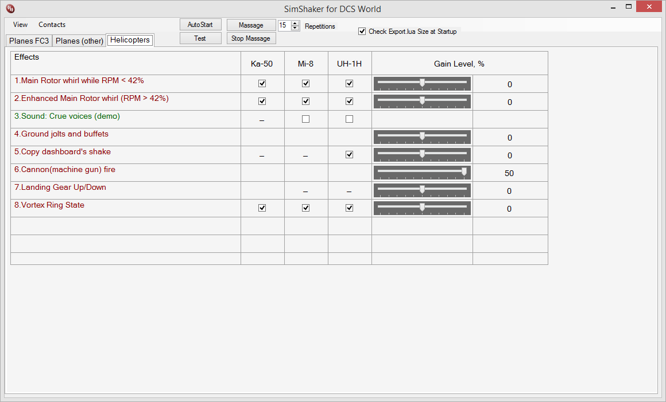Viewport: 666px width, 402px height.
Task: Start the Massage button
Action: click(251, 25)
